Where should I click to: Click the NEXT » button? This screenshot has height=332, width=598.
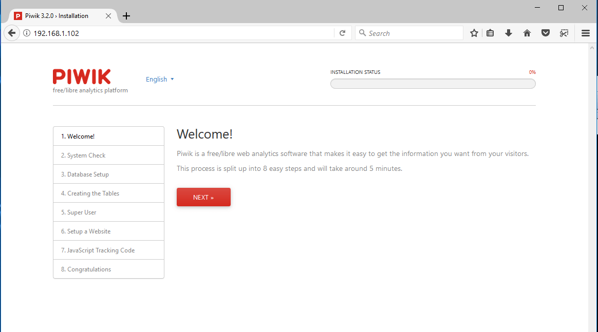tap(203, 197)
